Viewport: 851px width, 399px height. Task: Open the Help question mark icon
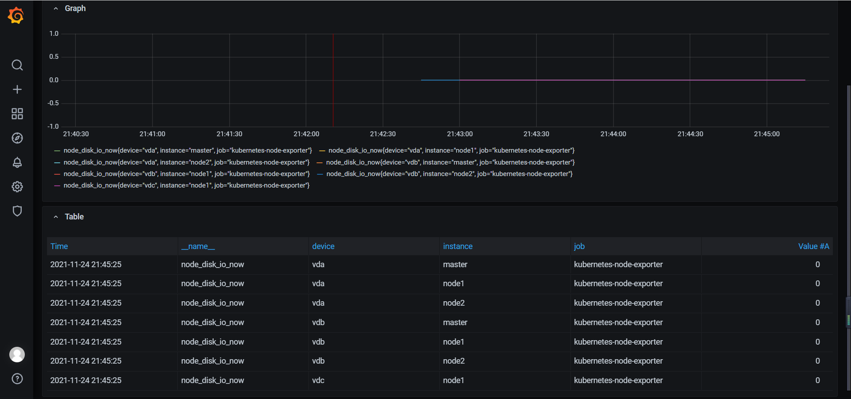17,379
